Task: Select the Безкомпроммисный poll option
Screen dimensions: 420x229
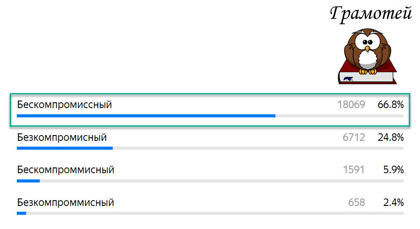Action: (x=65, y=202)
